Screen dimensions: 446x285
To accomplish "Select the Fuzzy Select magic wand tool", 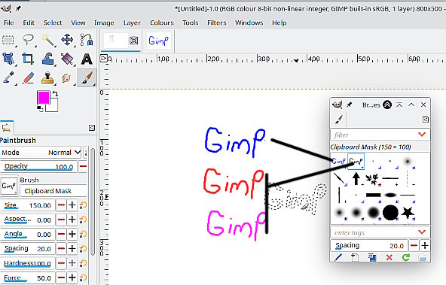I will pyautogui.click(x=48, y=40).
